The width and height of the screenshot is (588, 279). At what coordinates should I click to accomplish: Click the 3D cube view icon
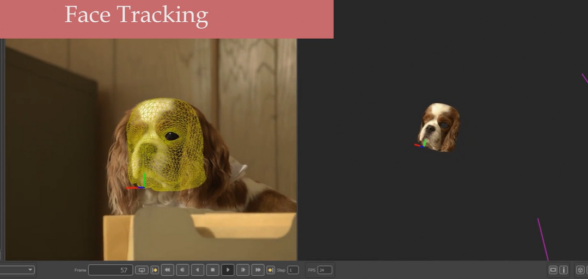[580, 270]
